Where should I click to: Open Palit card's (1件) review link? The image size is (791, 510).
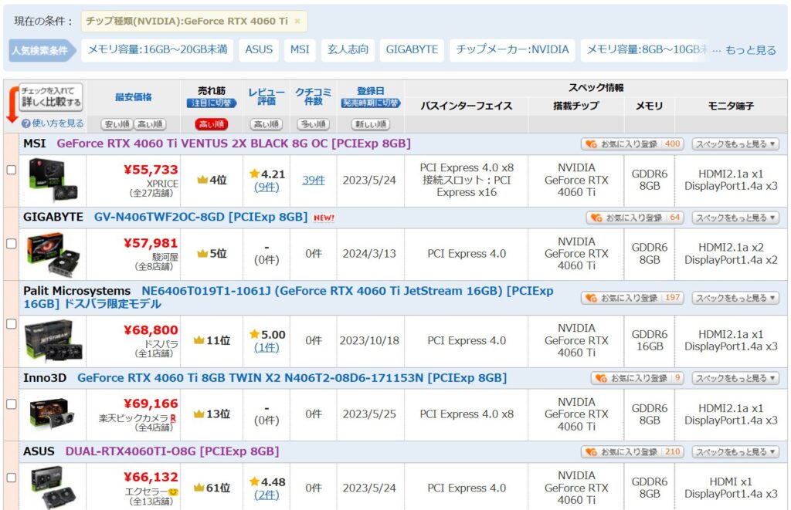[266, 347]
